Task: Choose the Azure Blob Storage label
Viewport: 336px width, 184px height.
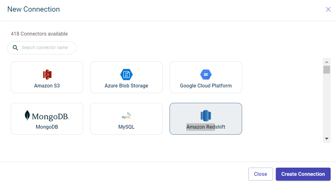Action: click(126, 86)
